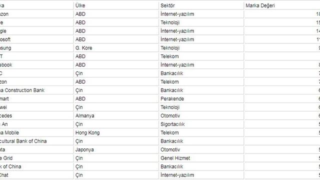Image resolution: width=320 pixels, height=180 pixels.
Task: Click the Japonya country cell
Action: [x=84, y=149]
